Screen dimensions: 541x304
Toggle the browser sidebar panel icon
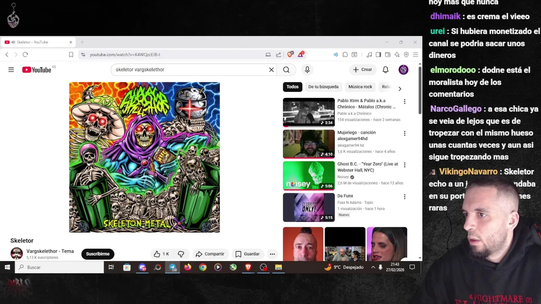pos(378,54)
